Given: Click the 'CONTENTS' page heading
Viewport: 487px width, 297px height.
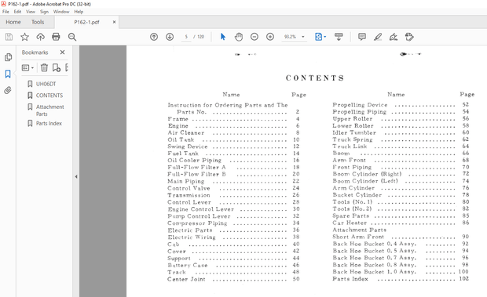Looking at the screenshot, I should pyautogui.click(x=315, y=78).
